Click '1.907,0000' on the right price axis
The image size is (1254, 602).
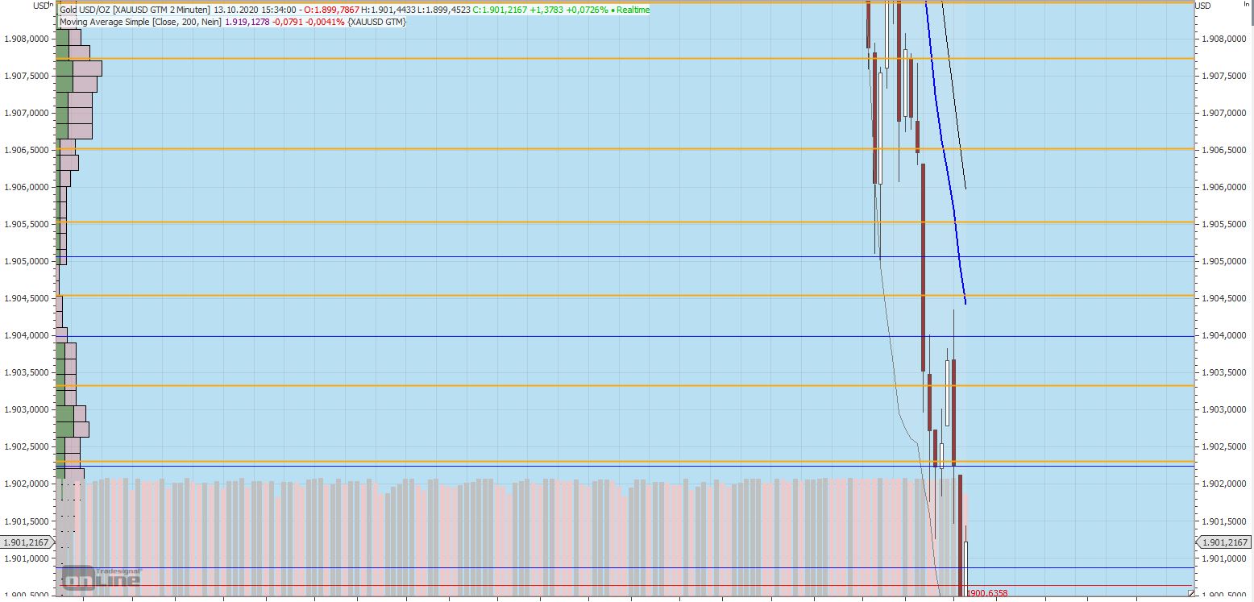click(1223, 113)
